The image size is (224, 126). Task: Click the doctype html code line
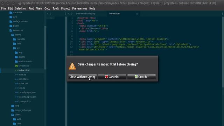tap(86, 18)
